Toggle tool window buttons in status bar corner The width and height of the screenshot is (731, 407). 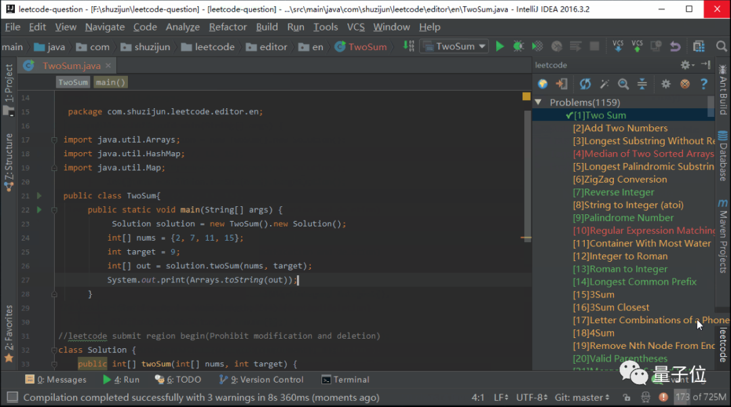[12, 397]
